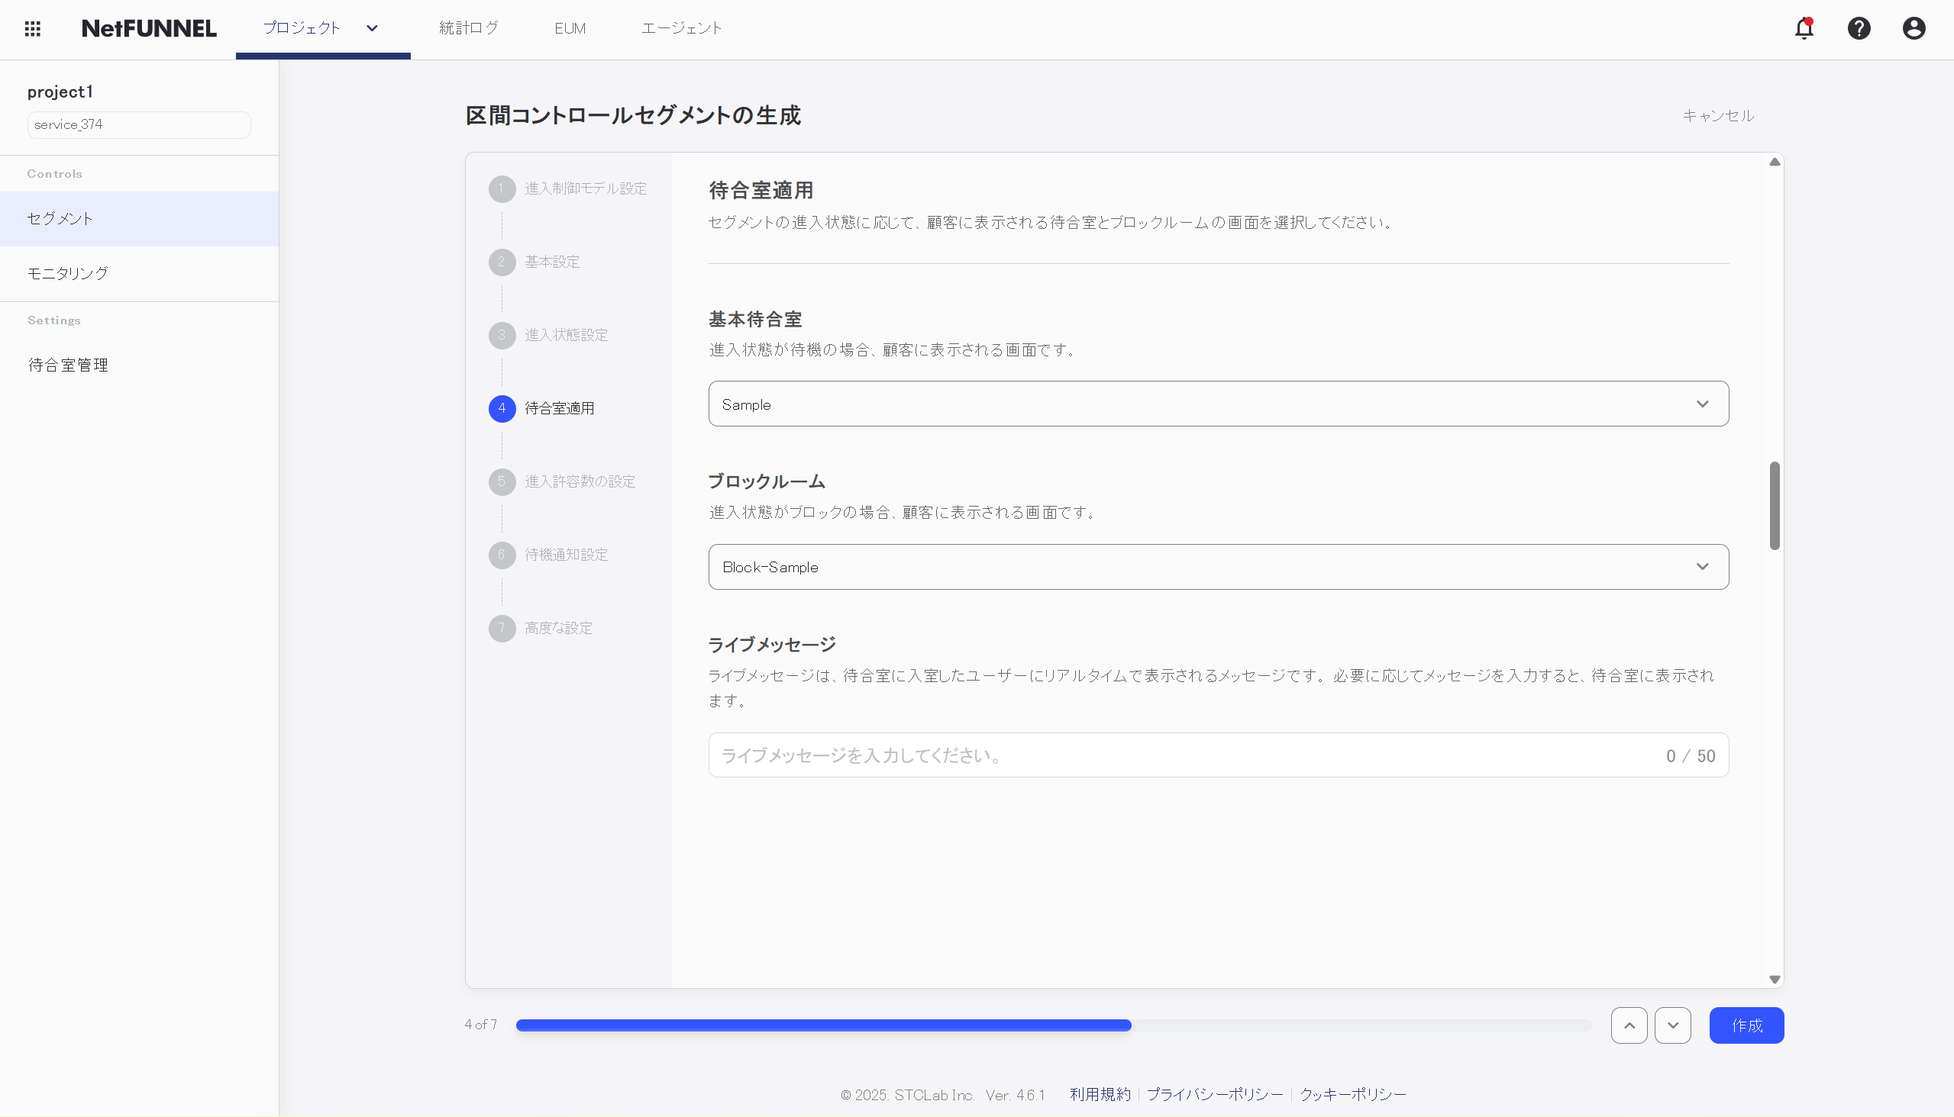The height and width of the screenshot is (1117, 1954).
Task: Open the service_374 selector
Action: [138, 124]
